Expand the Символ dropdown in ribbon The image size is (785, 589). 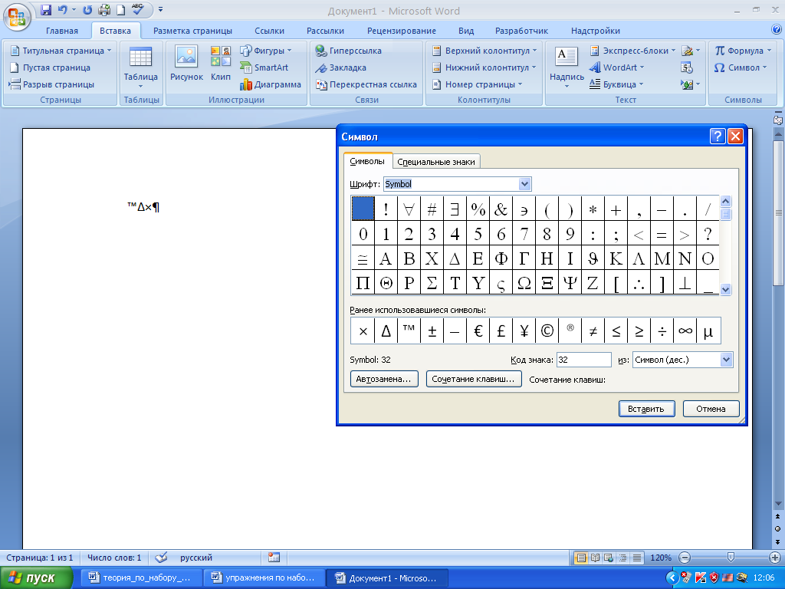tap(741, 67)
